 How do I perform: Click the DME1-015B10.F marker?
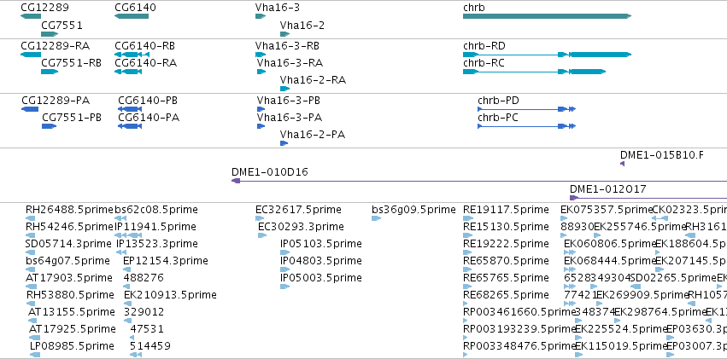[622, 164]
